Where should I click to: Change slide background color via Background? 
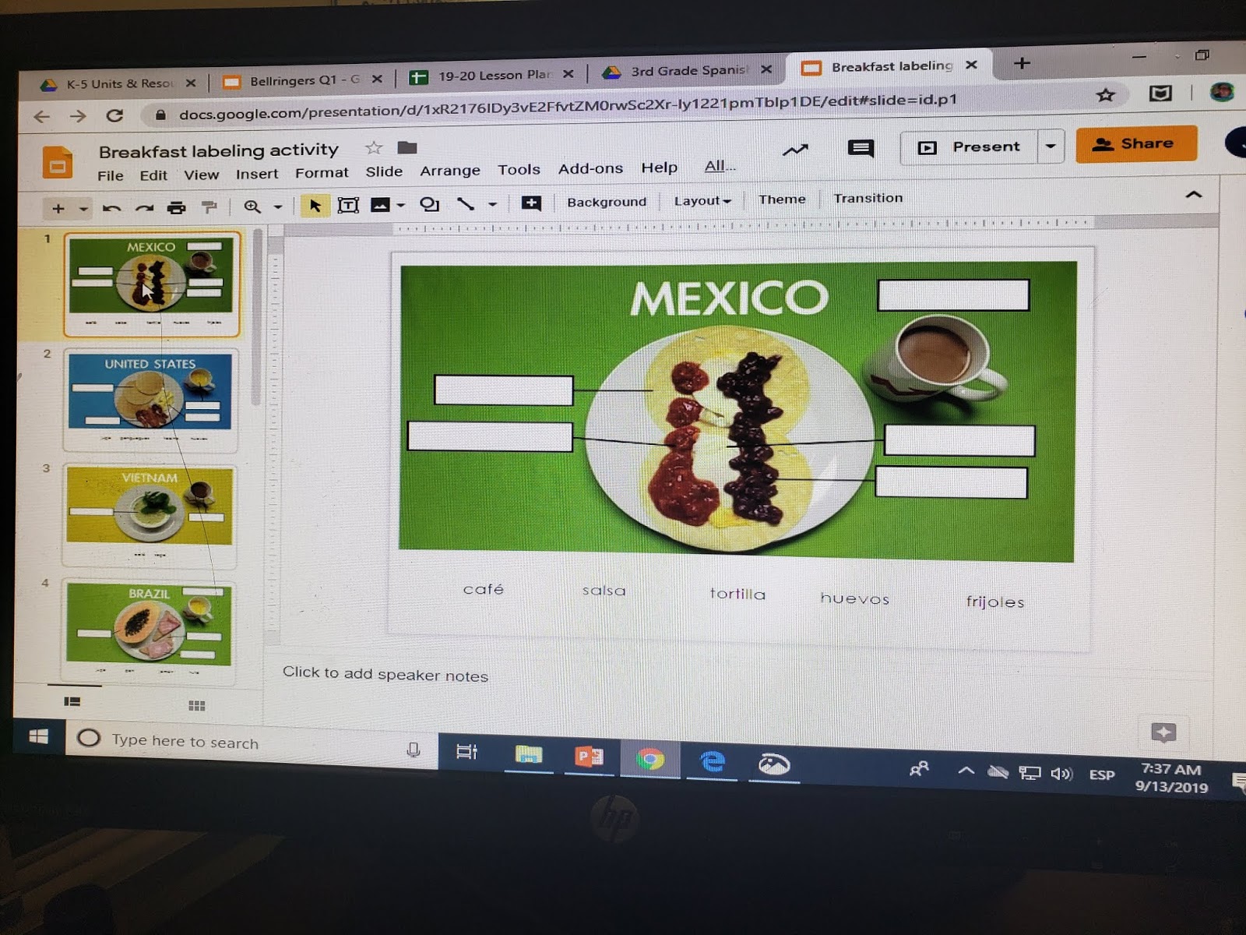tap(607, 201)
